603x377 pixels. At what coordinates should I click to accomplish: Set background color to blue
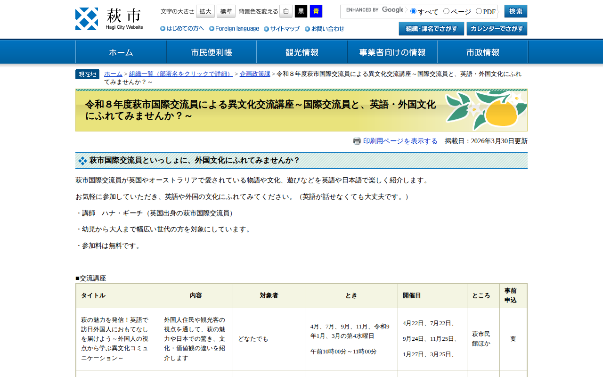[x=316, y=11]
